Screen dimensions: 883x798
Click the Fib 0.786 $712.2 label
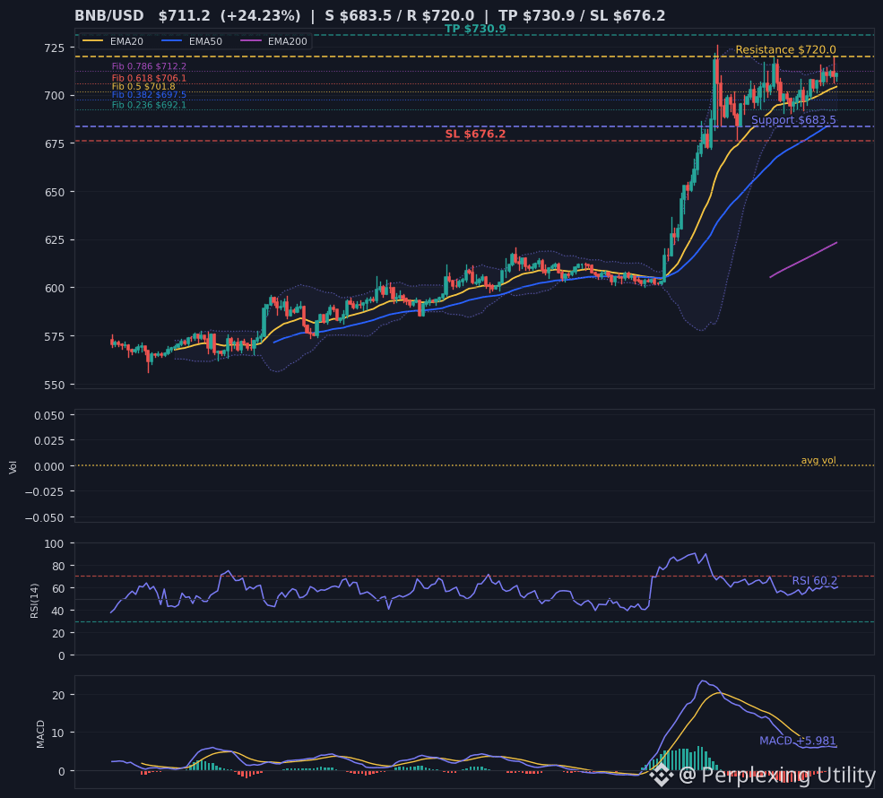tap(149, 66)
